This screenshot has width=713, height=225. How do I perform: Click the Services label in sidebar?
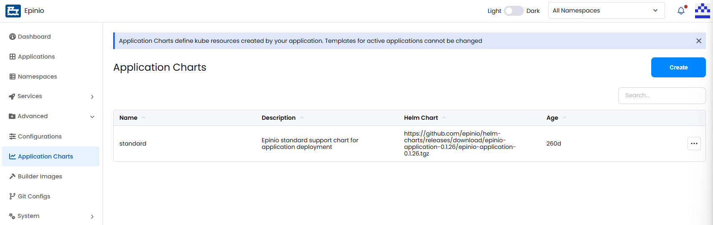(30, 96)
